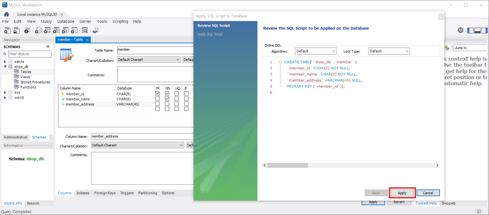Open the Algorithm dropdown
This screenshot has height=215, width=489.
(316, 51)
